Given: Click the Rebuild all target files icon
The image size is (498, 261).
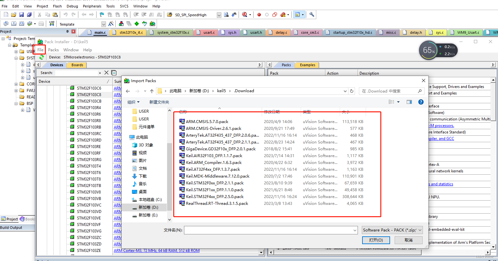Looking at the screenshot, I should pos(21,24).
